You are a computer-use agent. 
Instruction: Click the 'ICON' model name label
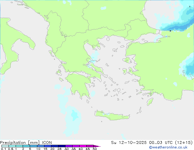click(47, 143)
